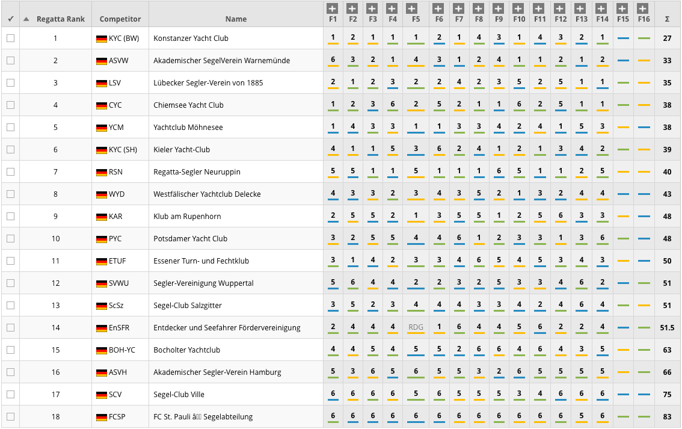Select the Kieler Yacht-Club row checkbox
The image size is (682, 429).
click(x=10, y=149)
